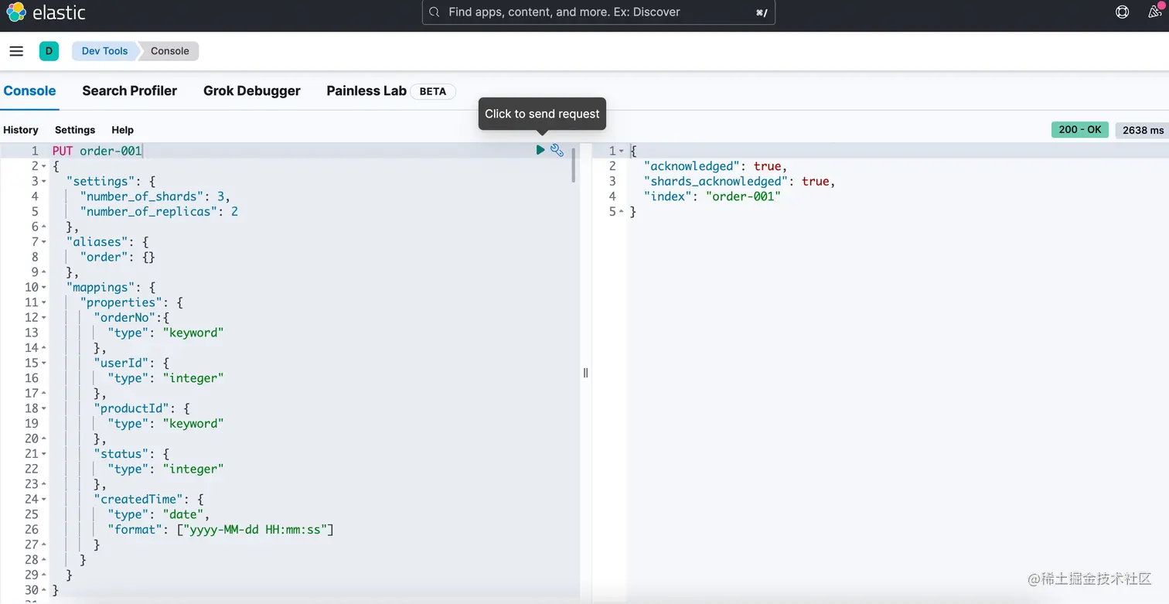Viewport: 1169px width, 604px height.
Task: Open the help lifebuoy icon
Action: (1123, 12)
